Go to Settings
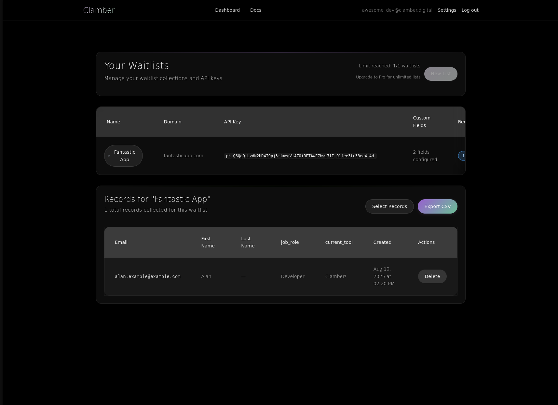Screen dimensions: 558x405 (x=447, y=10)
